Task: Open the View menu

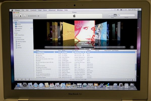Action: click(40, 10)
